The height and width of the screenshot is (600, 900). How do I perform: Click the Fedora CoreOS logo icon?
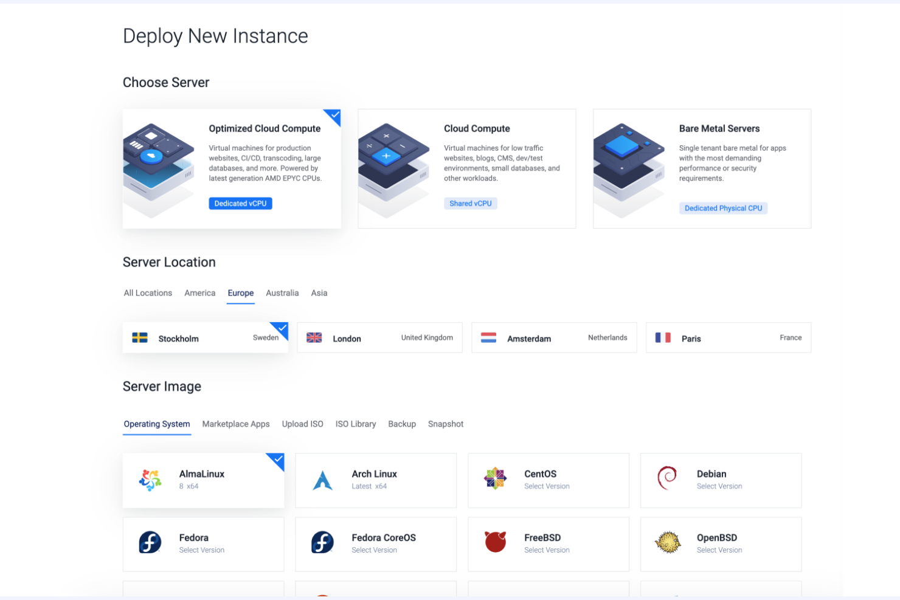(x=322, y=543)
